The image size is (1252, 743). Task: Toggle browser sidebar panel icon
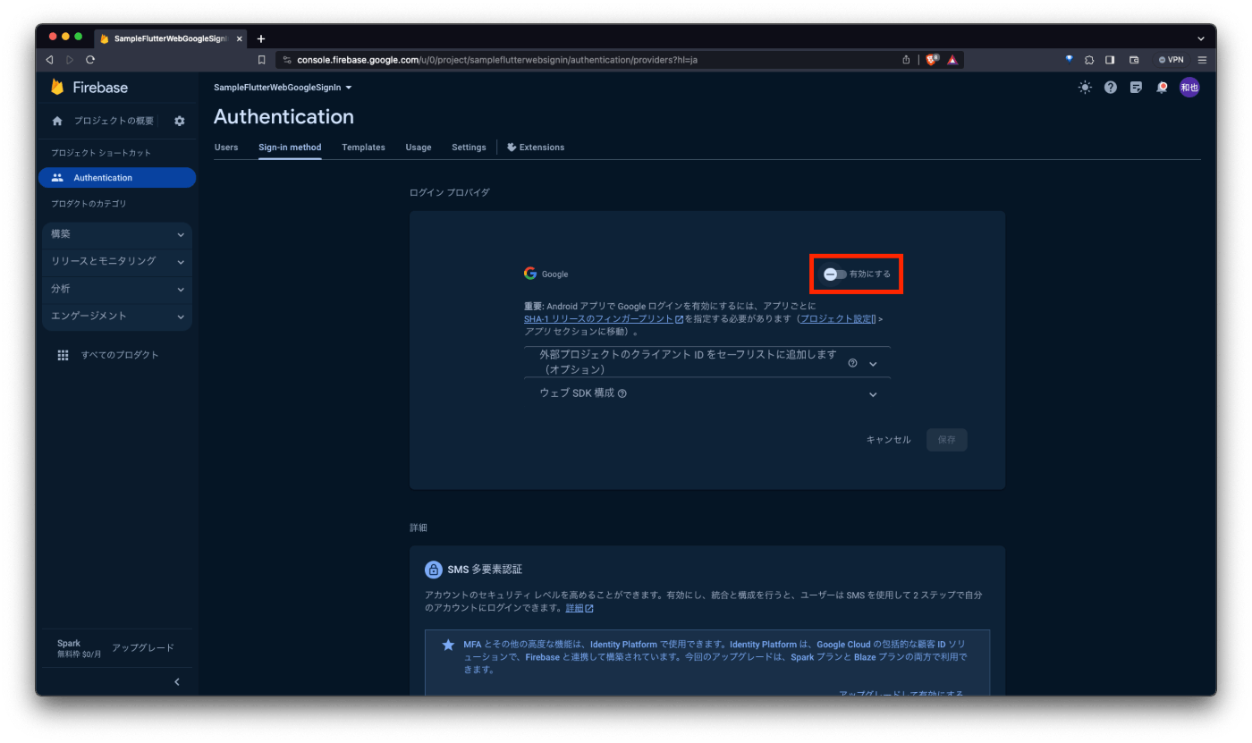point(1110,60)
